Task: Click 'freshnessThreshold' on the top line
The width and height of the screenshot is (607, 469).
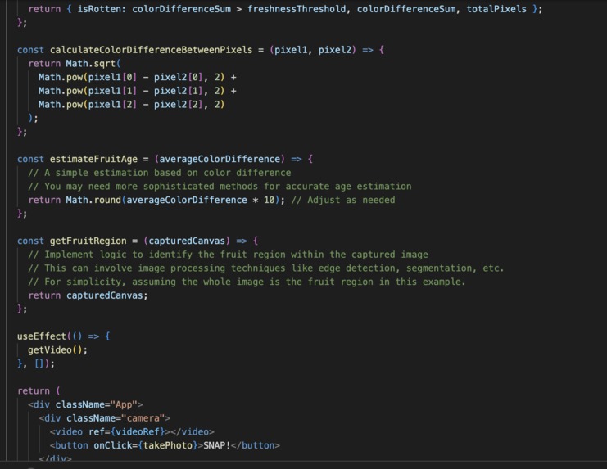Action: [x=297, y=9]
